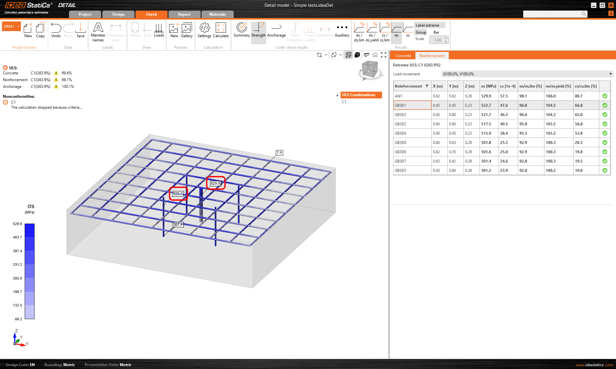Open the Settings icon in Calculation group
The image size is (616, 369).
(x=204, y=30)
